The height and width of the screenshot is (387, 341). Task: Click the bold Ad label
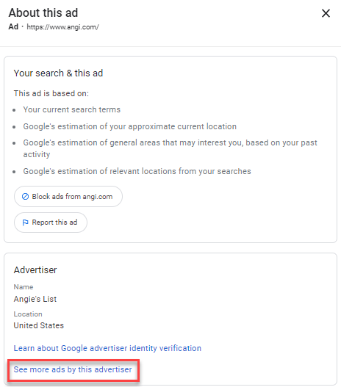point(13,26)
